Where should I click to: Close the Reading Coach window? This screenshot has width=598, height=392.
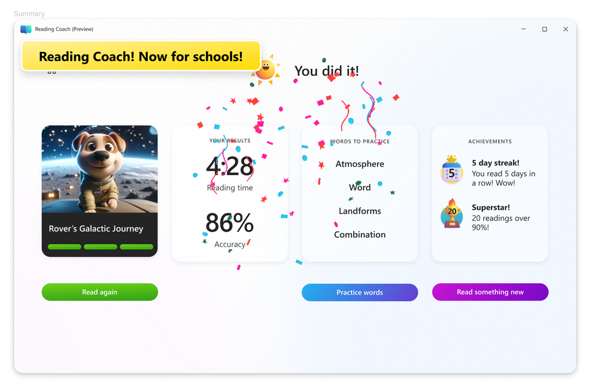pyautogui.click(x=566, y=29)
